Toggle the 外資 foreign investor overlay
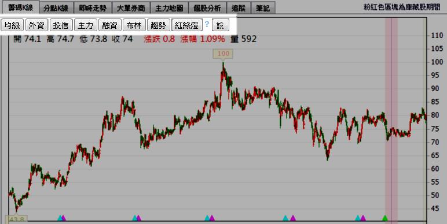The width and height of the screenshot is (447, 224). [37, 25]
